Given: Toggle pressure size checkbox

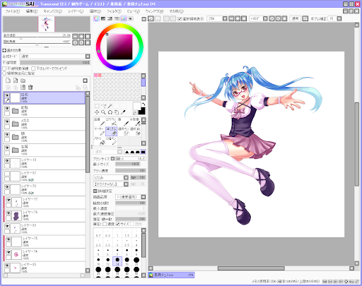Looking at the screenshot, I should 118,224.
